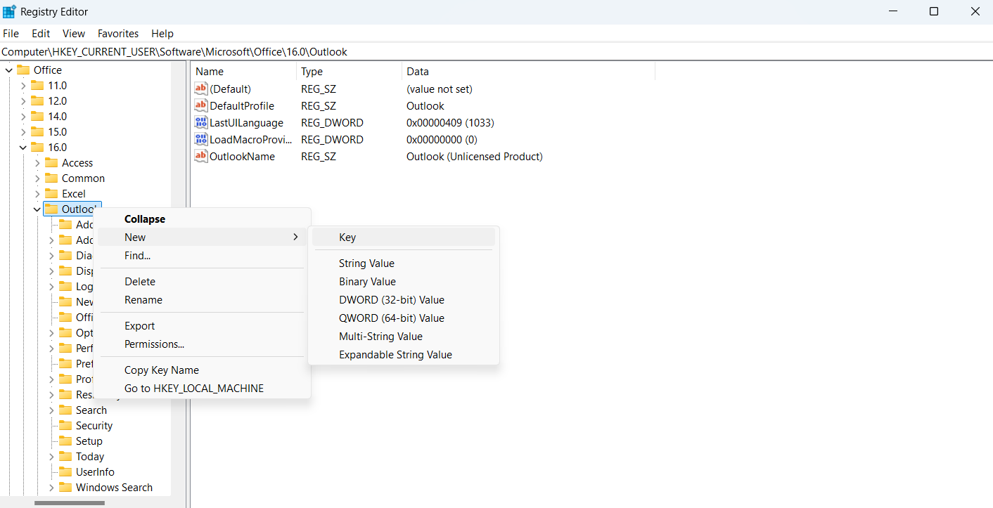Select the 0x00000409 (1033) data value
This screenshot has width=993, height=508.
(x=450, y=123)
